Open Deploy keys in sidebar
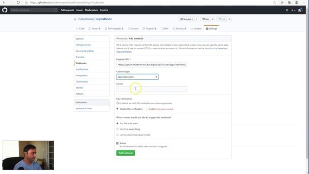Image resolution: width=309 pixels, height=174 pixels. (x=92, y=82)
